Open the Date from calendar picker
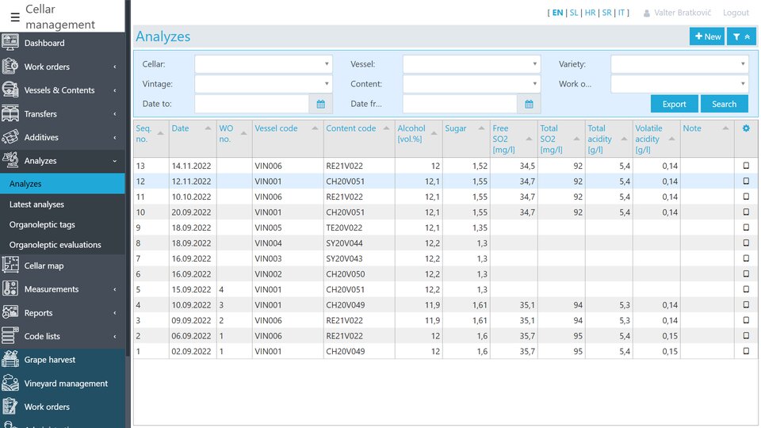The height and width of the screenshot is (428, 761). [530, 104]
